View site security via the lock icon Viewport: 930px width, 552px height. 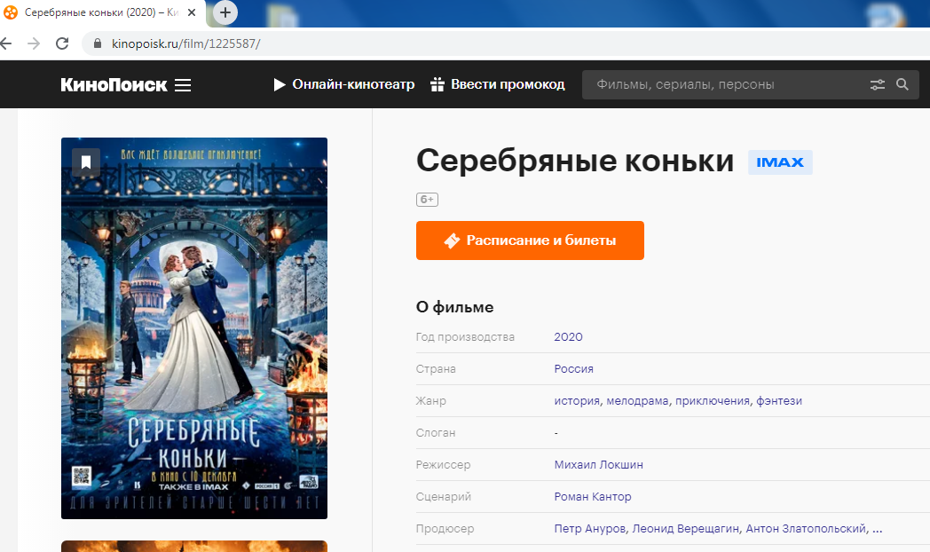(x=96, y=42)
